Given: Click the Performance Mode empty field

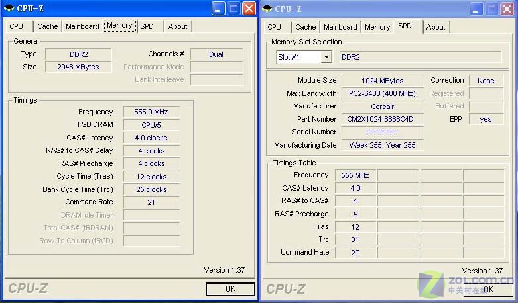Looking at the screenshot, I should pyautogui.click(x=216, y=67).
